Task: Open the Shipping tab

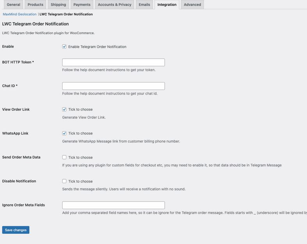Action: 58,5
